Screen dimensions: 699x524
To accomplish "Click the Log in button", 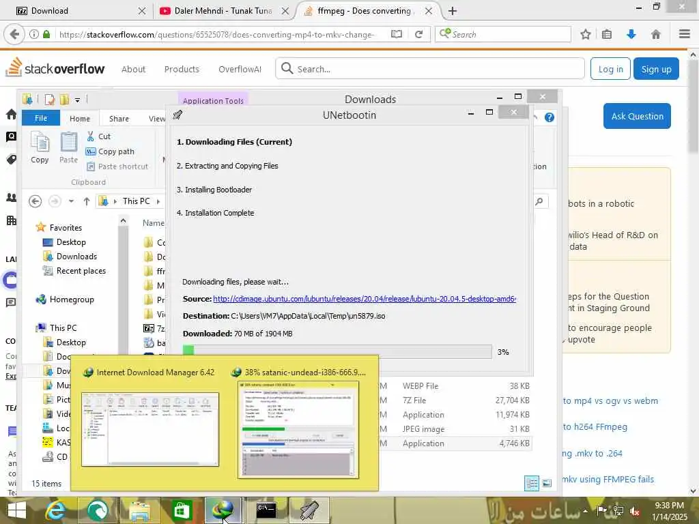I will [610, 69].
